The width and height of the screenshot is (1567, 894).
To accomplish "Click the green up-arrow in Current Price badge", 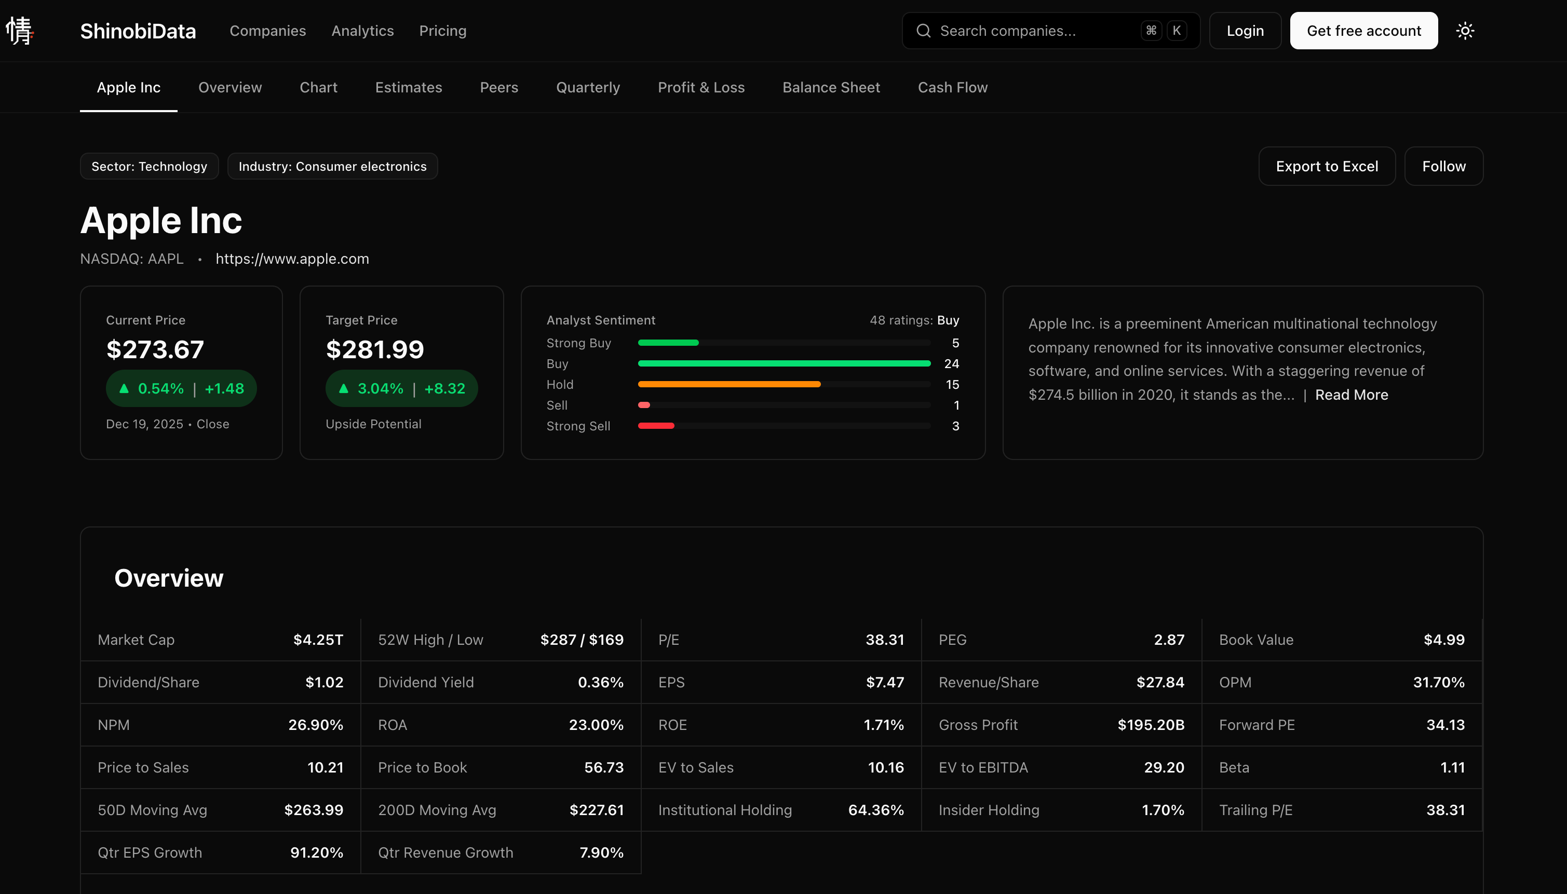I will pos(124,388).
